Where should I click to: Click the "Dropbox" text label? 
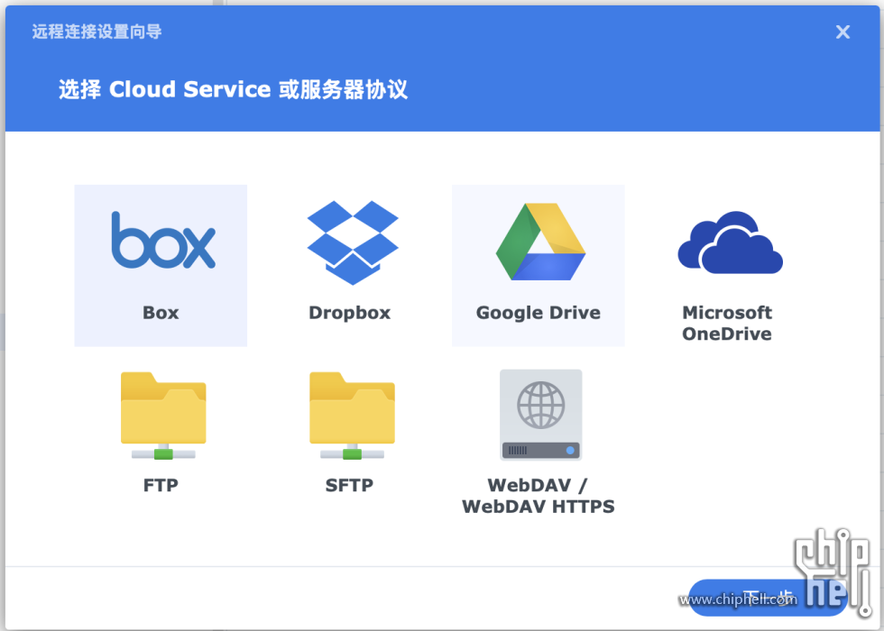coord(350,313)
